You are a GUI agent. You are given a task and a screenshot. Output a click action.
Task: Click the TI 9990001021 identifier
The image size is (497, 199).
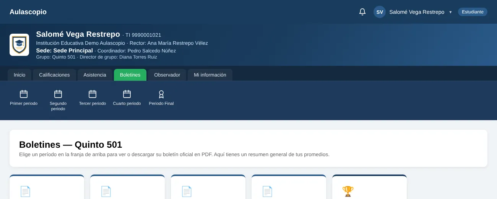tap(143, 35)
